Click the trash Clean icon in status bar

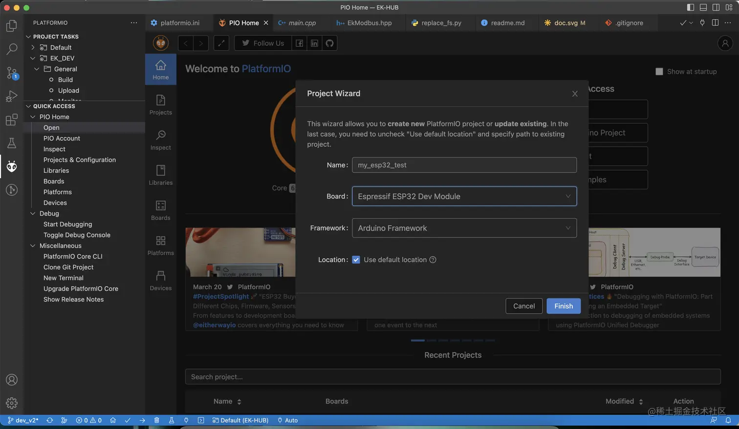pyautogui.click(x=156, y=420)
